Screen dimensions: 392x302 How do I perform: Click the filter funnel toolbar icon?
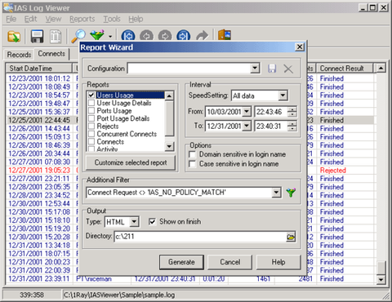(97, 35)
